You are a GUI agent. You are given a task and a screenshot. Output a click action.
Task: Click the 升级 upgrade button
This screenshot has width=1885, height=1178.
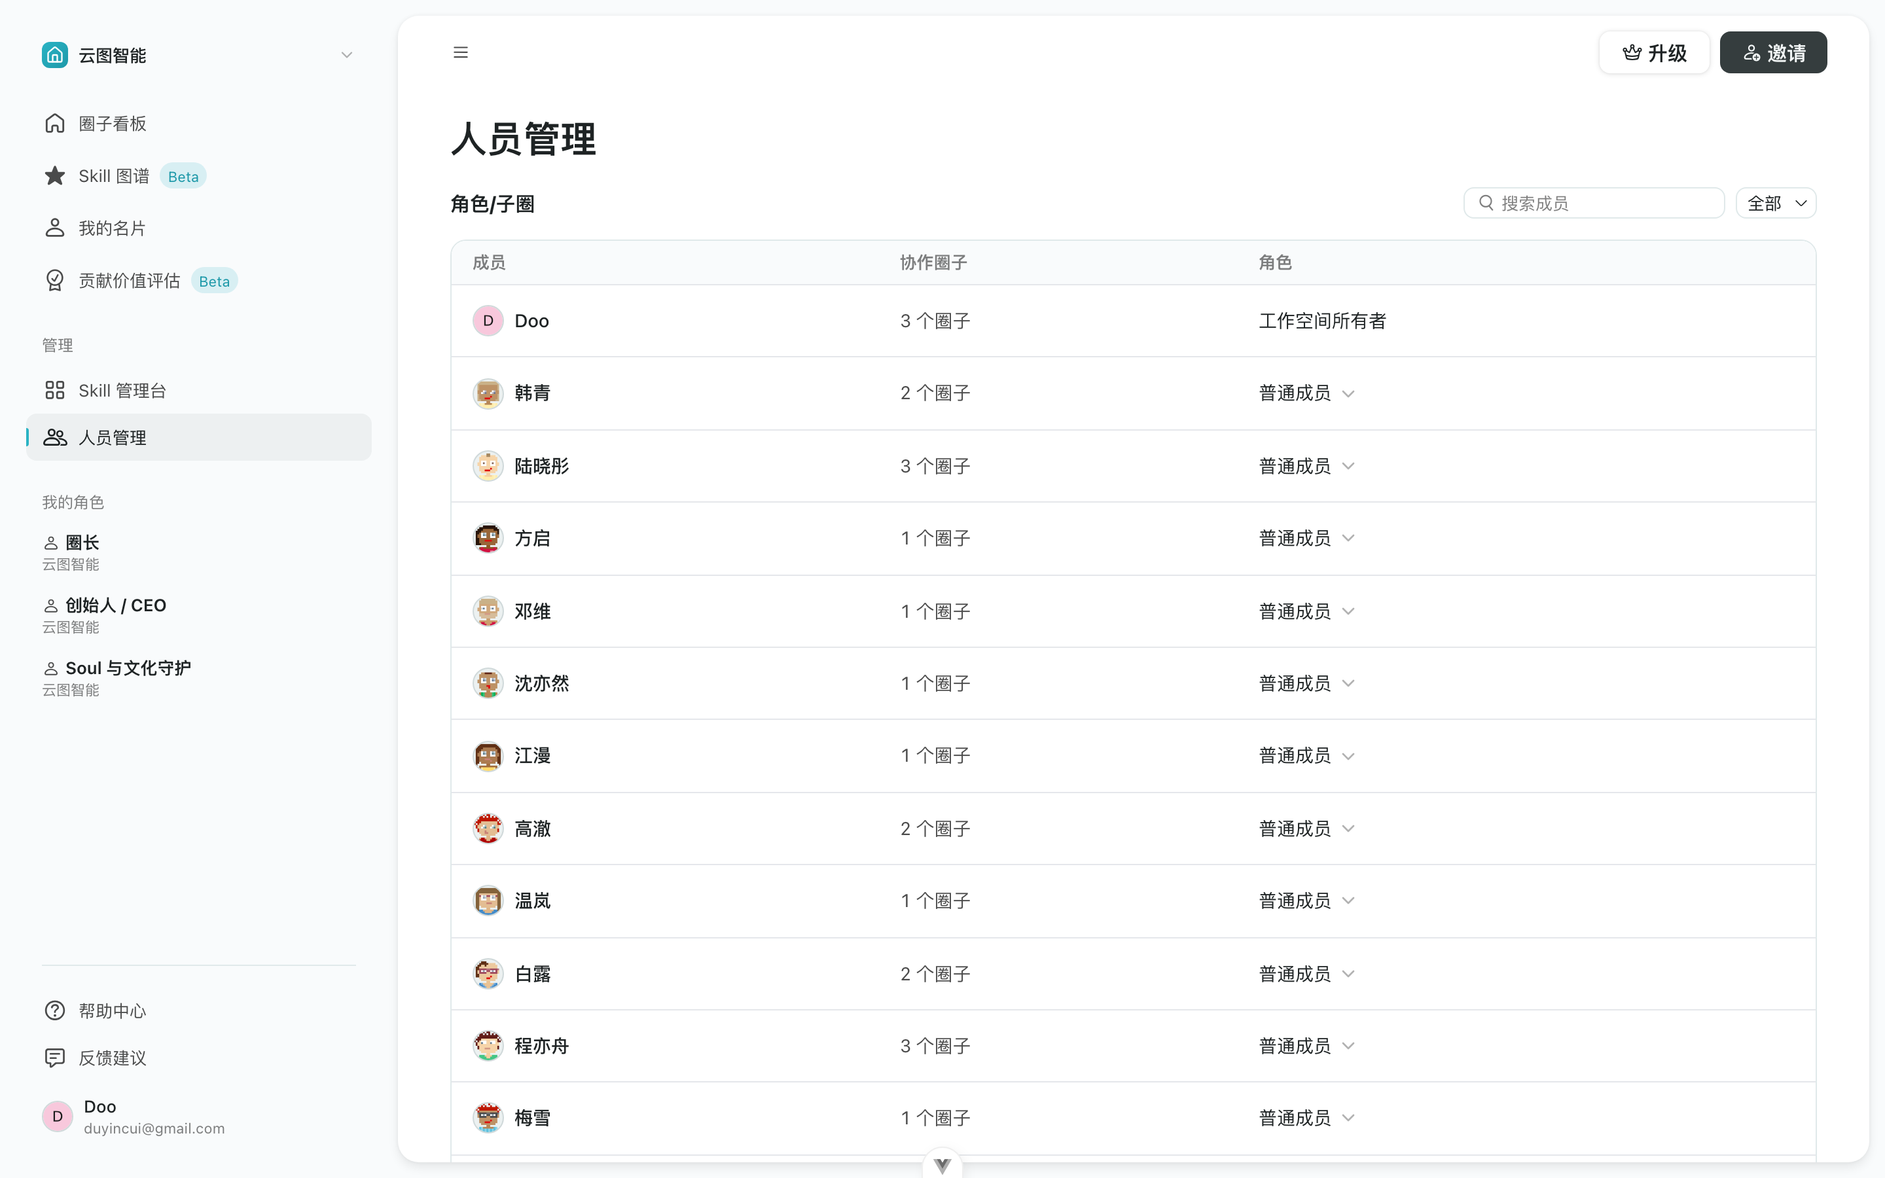1655,53
